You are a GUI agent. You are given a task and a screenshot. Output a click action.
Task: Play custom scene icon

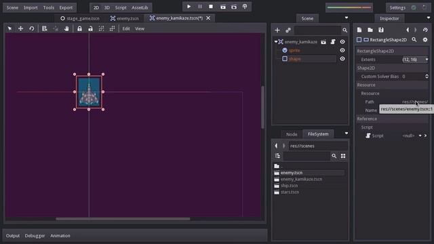click(234, 7)
